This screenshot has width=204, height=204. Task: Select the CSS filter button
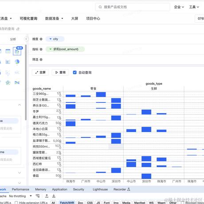(x=90, y=203)
